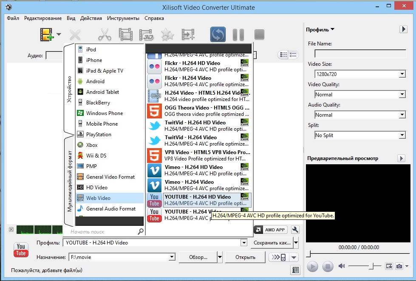This screenshot has height=281, width=416.
Task: Start conversion with the blue Convert button
Action: pyautogui.click(x=218, y=34)
